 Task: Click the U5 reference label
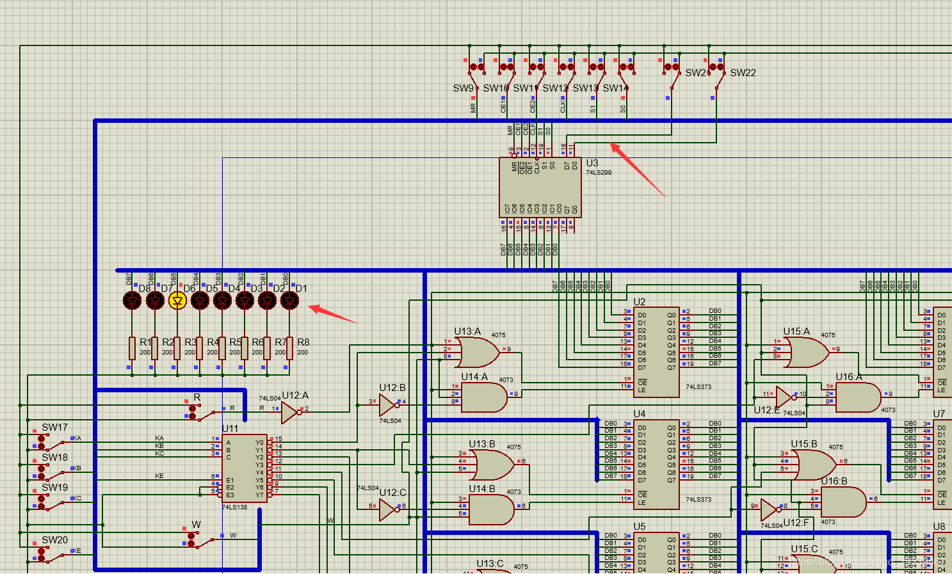pyautogui.click(x=640, y=527)
